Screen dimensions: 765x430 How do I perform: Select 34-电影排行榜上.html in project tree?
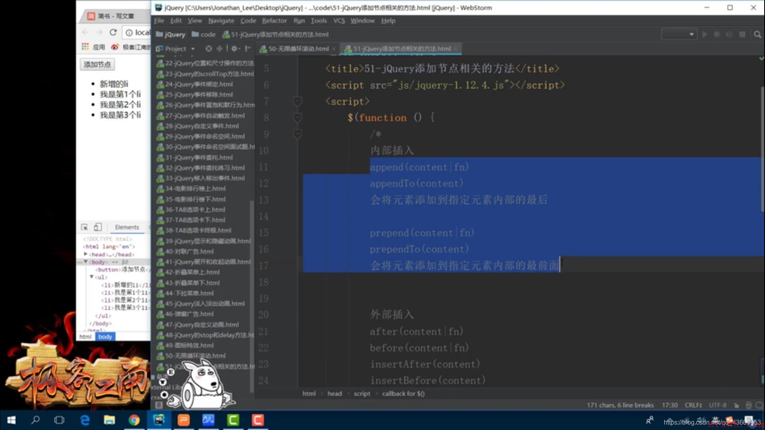[x=191, y=189]
